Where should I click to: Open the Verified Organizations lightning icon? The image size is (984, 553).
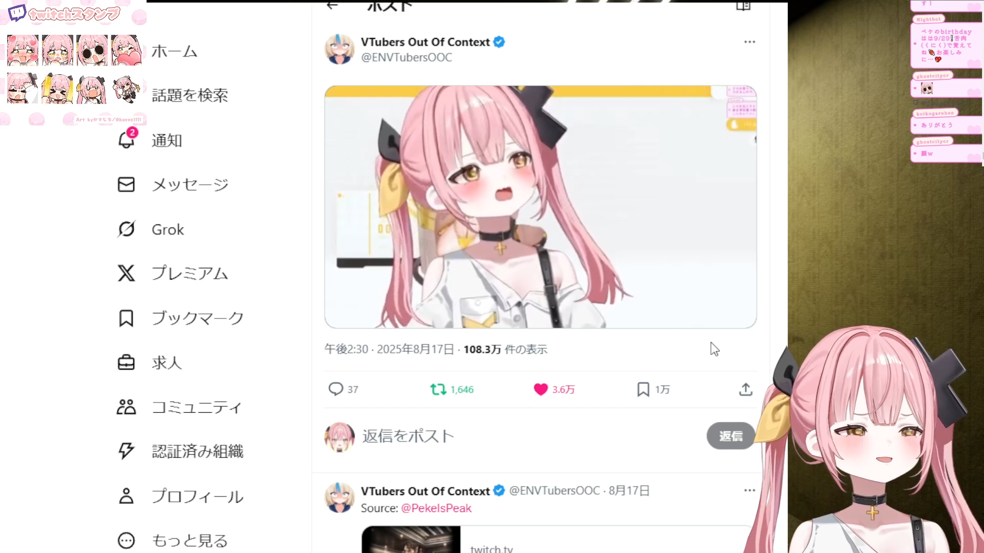(126, 451)
